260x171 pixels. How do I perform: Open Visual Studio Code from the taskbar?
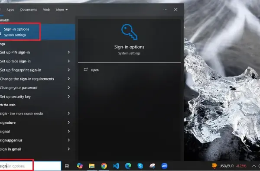[x=116, y=166]
